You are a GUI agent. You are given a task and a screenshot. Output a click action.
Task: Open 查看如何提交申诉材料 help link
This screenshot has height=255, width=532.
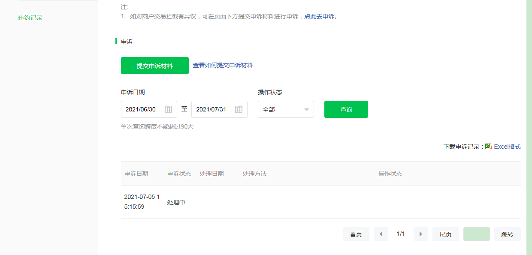(x=223, y=66)
